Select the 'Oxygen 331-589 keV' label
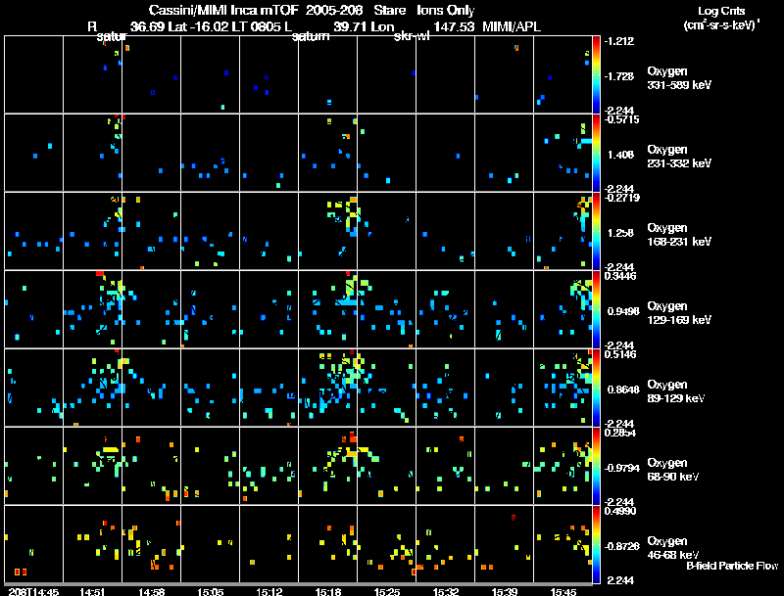Image resolution: width=784 pixels, height=596 pixels. tap(679, 78)
